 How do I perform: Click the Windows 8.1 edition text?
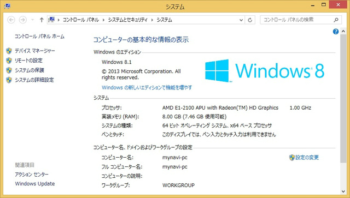116,62
